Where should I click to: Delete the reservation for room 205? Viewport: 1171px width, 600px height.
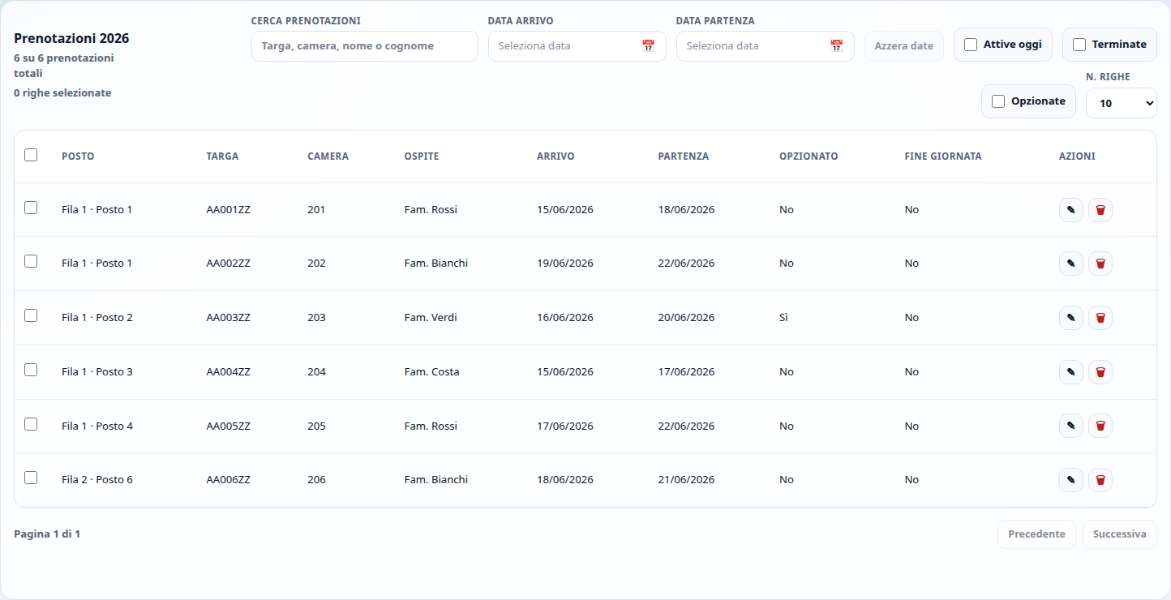1100,426
